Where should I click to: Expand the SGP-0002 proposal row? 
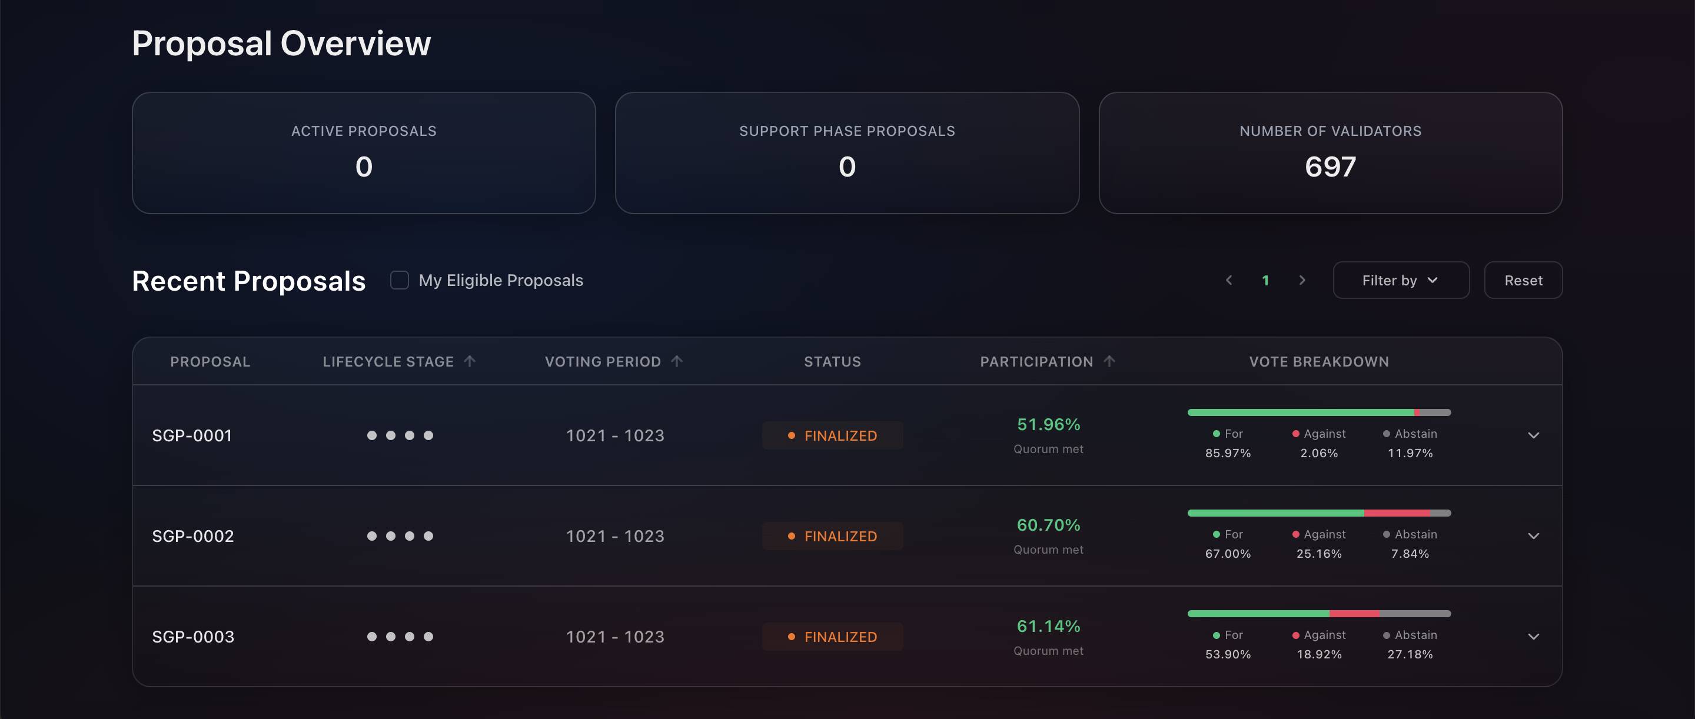[1533, 536]
